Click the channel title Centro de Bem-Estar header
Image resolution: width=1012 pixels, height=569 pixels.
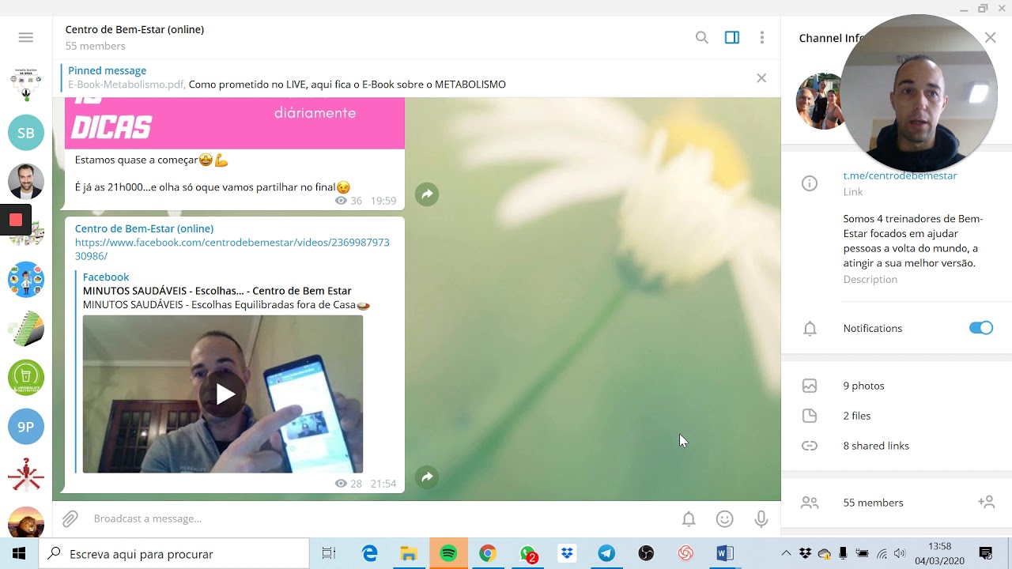coord(134,29)
